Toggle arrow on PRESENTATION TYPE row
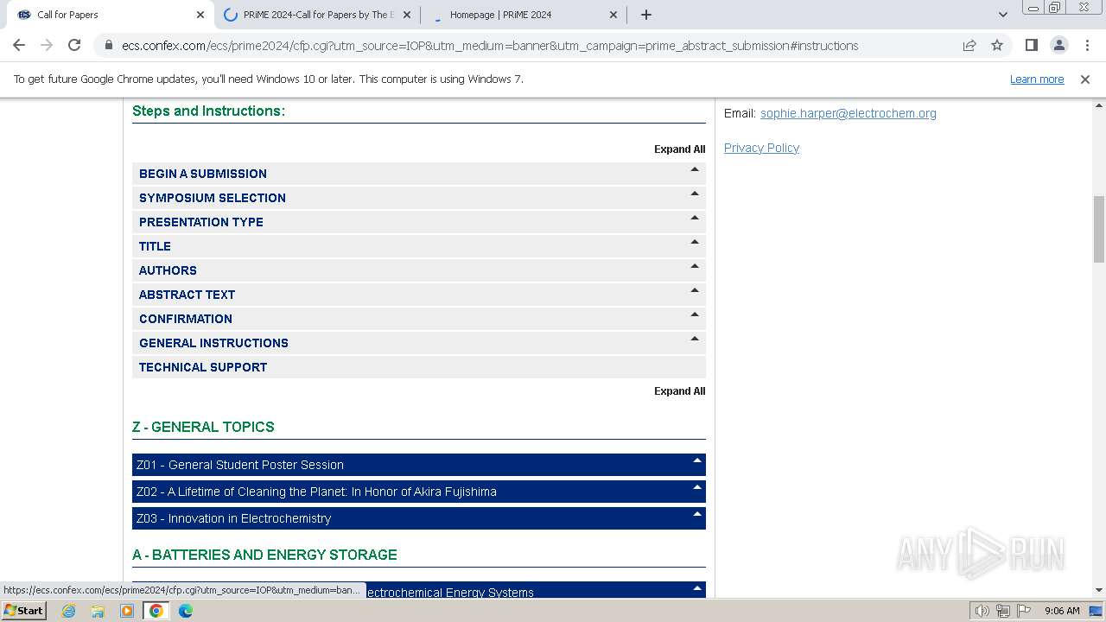The image size is (1106, 622). tap(695, 218)
